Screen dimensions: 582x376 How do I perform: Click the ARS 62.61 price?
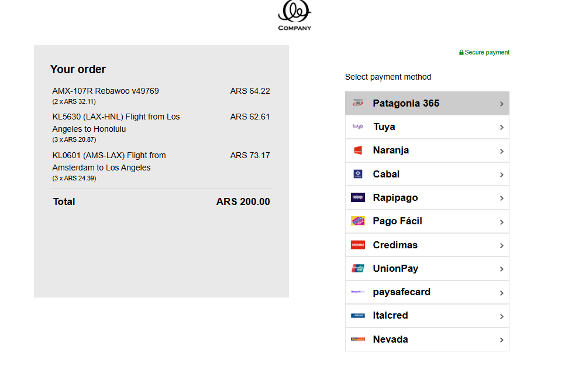[250, 117]
